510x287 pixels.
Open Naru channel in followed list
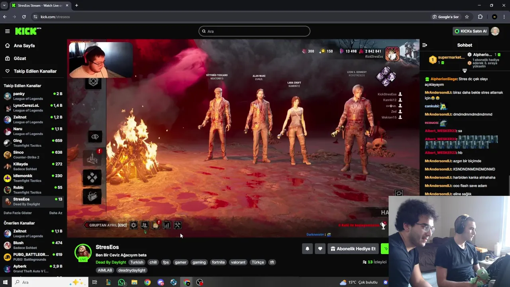tap(33, 131)
